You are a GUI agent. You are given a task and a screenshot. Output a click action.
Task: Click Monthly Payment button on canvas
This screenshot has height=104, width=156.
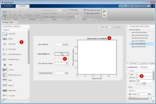46,73
